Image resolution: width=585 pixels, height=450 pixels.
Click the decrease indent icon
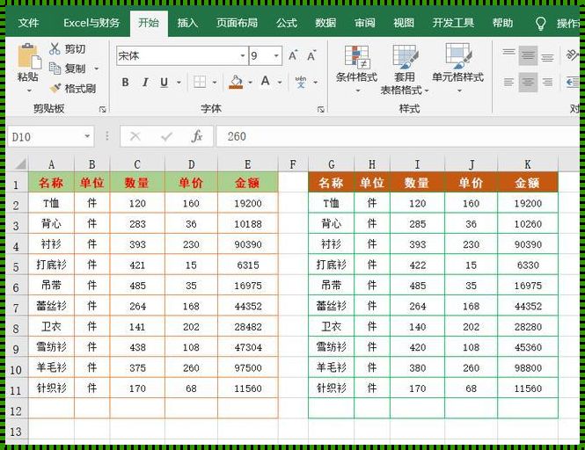[573, 82]
